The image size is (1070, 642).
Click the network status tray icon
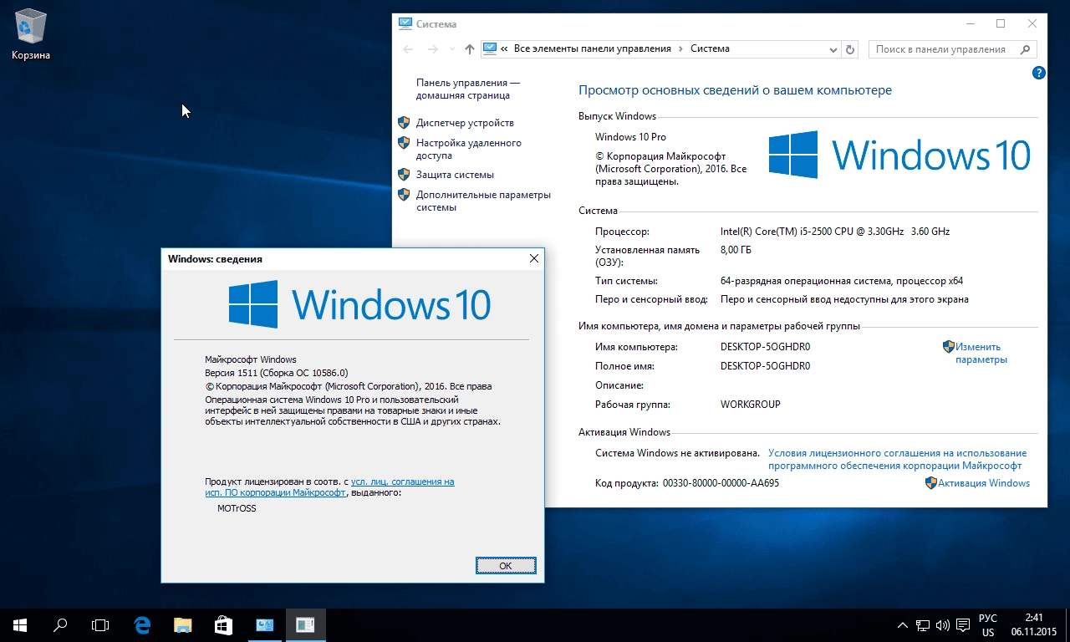click(x=923, y=624)
